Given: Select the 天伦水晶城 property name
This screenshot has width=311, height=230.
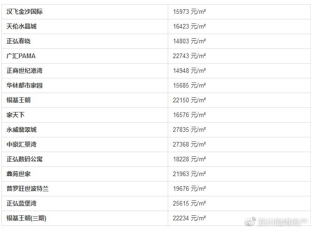Looking at the screenshot, I should tap(22, 26).
